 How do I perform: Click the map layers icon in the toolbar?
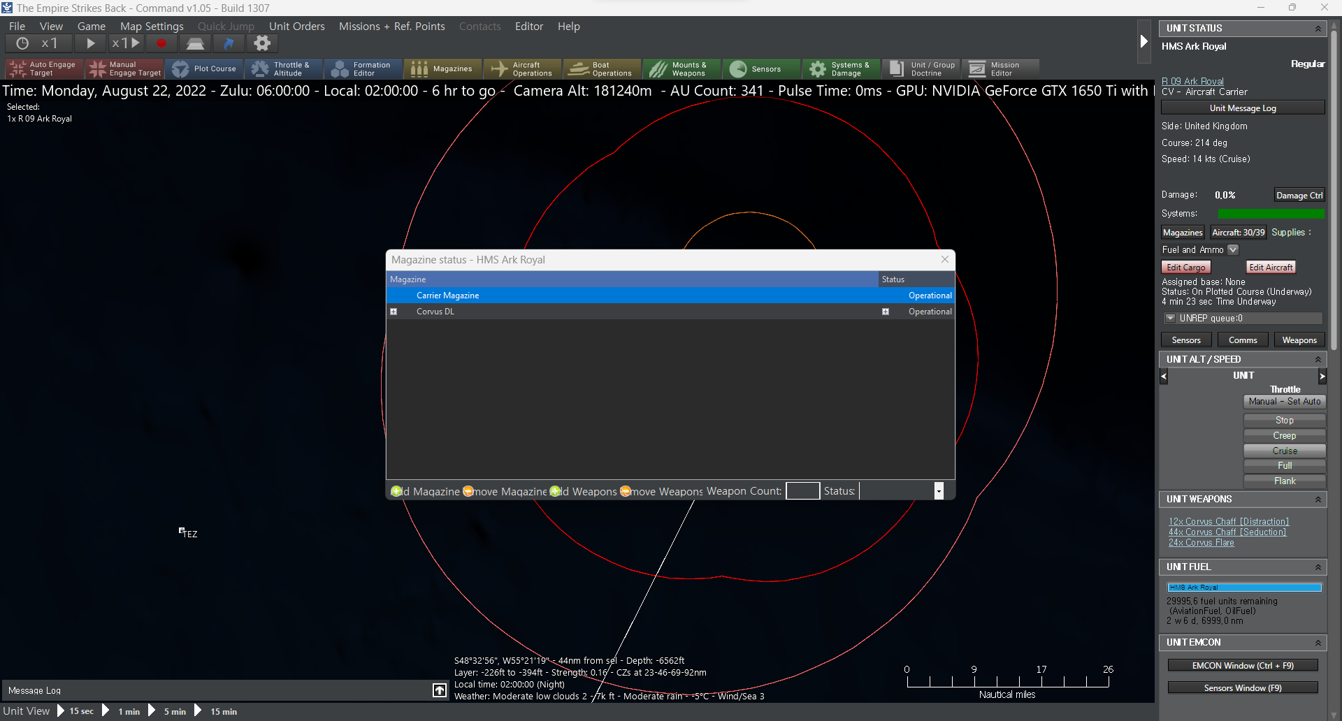point(195,43)
